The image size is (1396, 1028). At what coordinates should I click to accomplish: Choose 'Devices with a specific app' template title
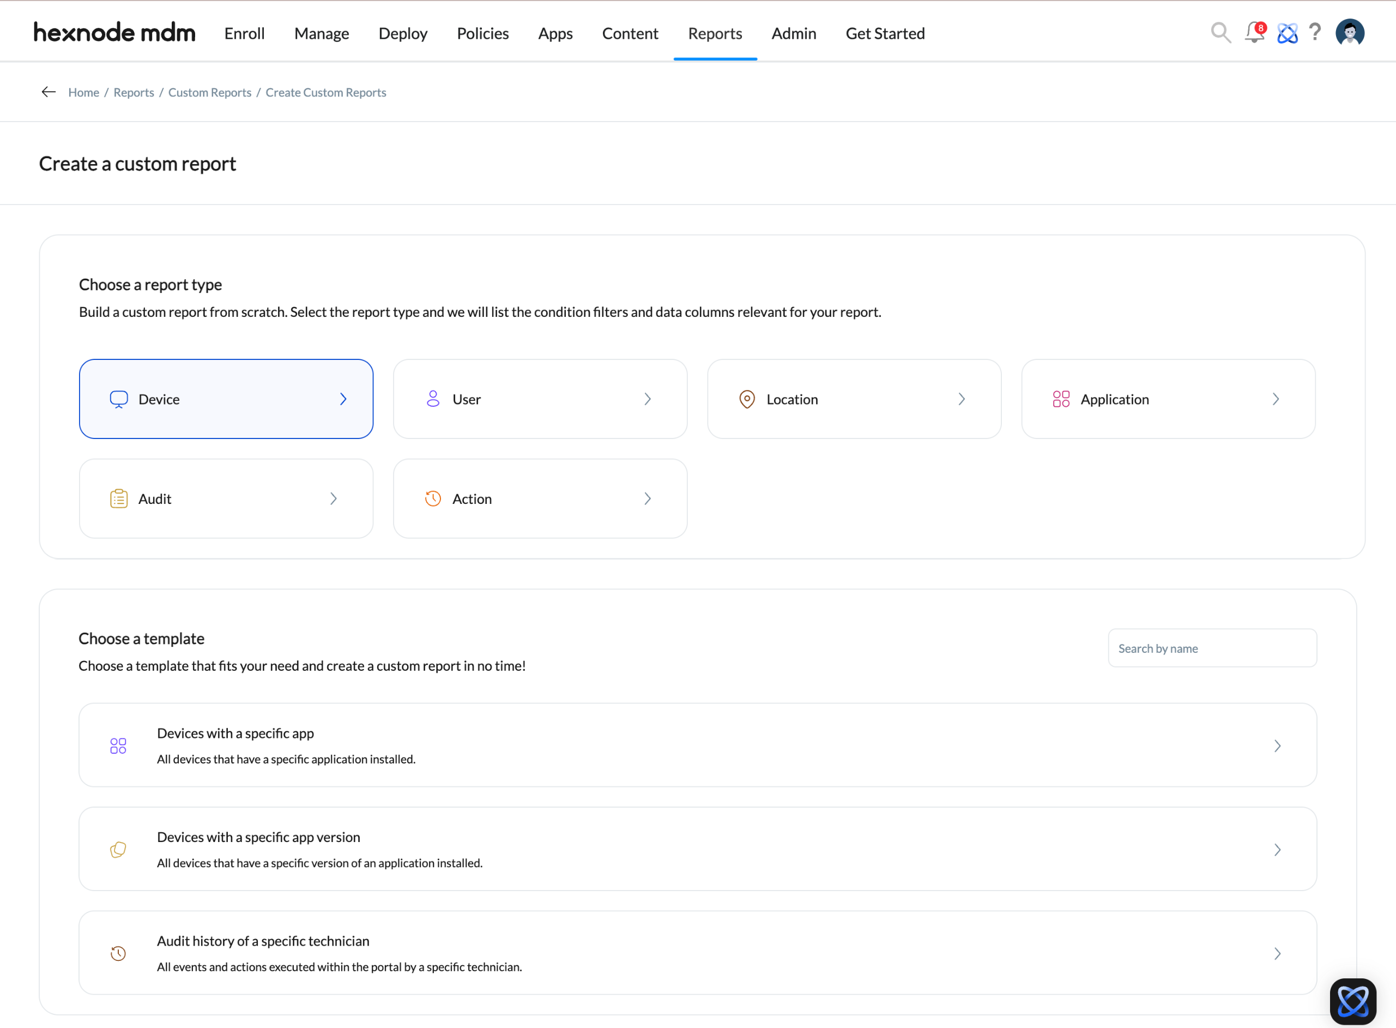[x=235, y=733]
